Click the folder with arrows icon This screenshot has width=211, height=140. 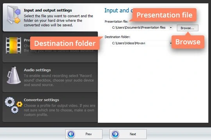click(14, 15)
